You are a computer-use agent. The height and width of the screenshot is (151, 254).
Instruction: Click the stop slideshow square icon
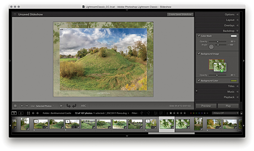pyautogui.click(x=15, y=106)
